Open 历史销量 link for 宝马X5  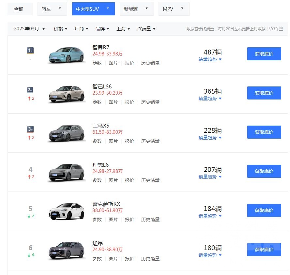pyautogui.click(x=150, y=141)
